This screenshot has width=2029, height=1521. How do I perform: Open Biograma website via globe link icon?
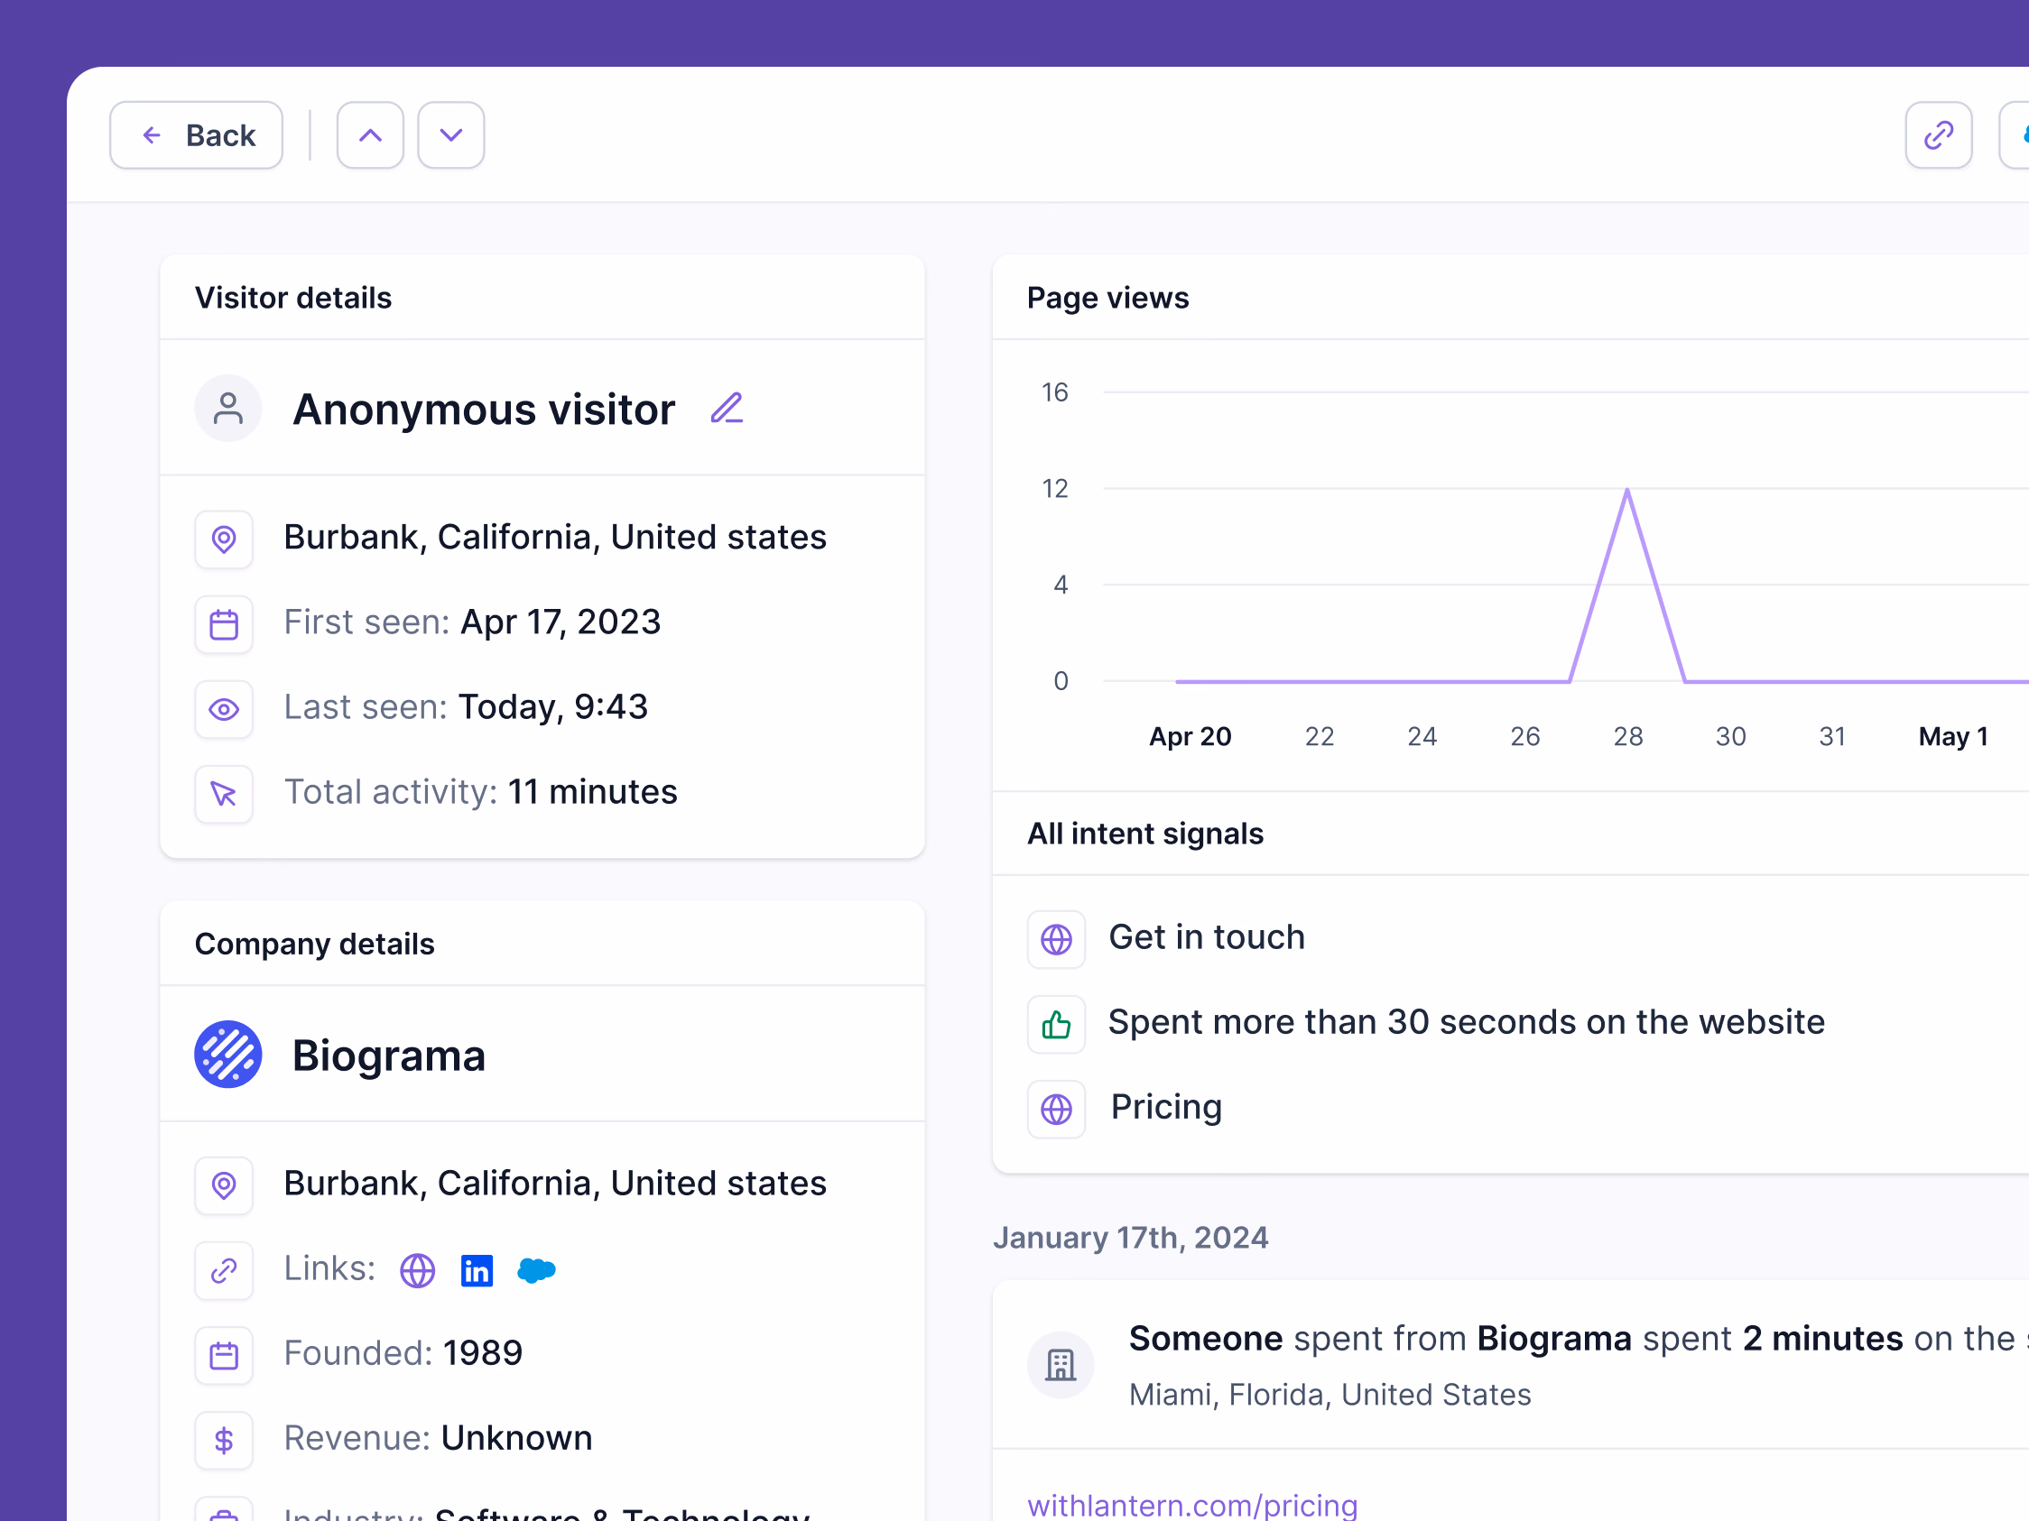tap(417, 1271)
